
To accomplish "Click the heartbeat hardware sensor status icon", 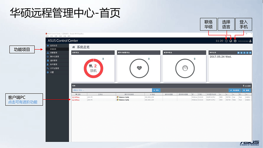I will tap(139, 68).
